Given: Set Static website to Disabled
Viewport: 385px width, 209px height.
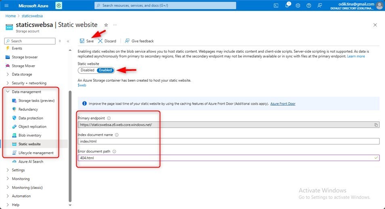Looking at the screenshot, I should 88,70.
